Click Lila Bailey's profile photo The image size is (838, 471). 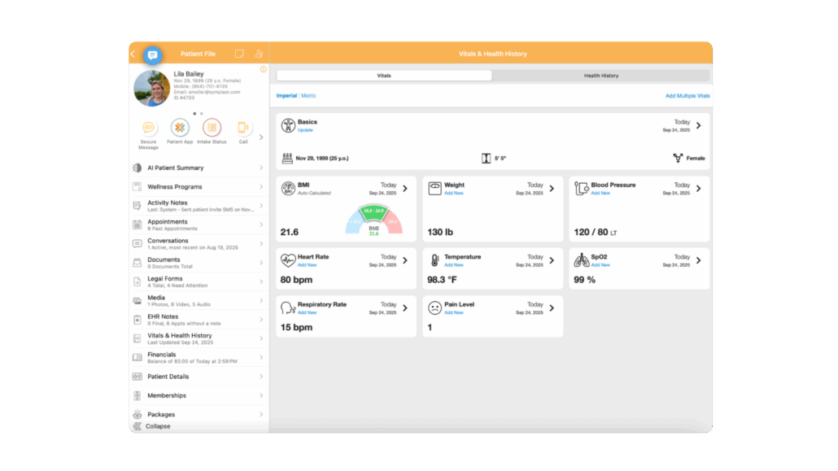(151, 88)
